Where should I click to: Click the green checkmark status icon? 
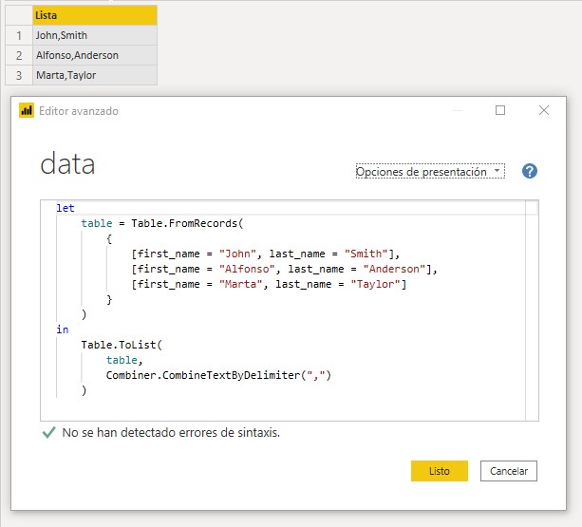(49, 432)
